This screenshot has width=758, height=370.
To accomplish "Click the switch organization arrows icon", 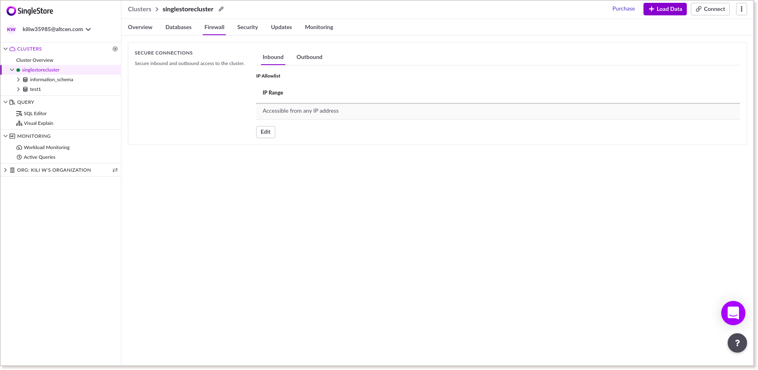I will pos(115,170).
